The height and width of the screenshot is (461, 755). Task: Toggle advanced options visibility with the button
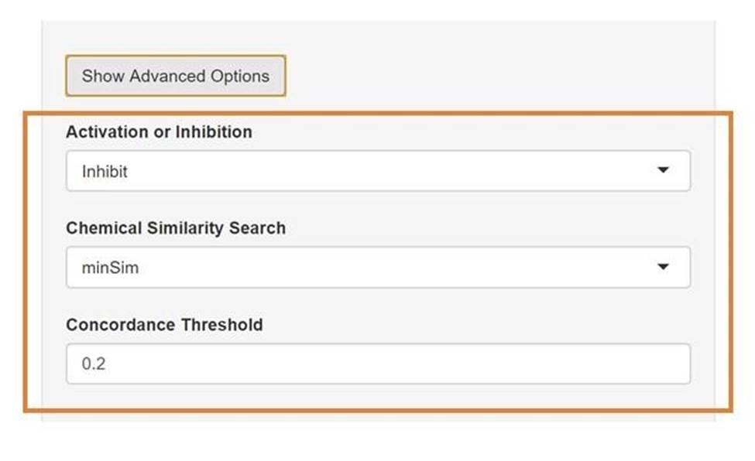point(176,76)
